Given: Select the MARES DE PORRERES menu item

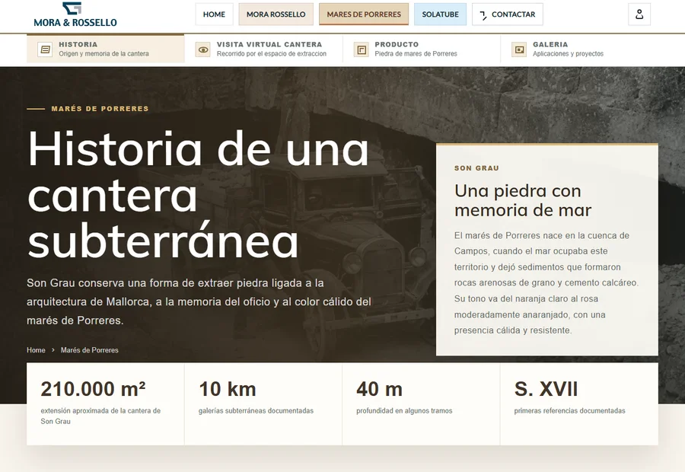Looking at the screenshot, I should [x=364, y=14].
